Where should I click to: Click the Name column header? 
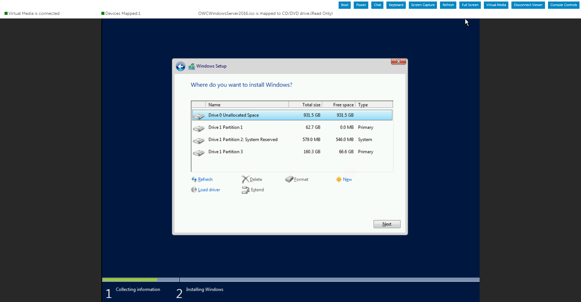[x=247, y=105]
